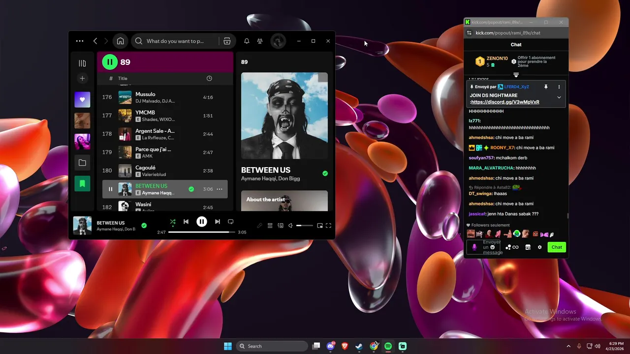Play the Mussulo track

point(165,97)
